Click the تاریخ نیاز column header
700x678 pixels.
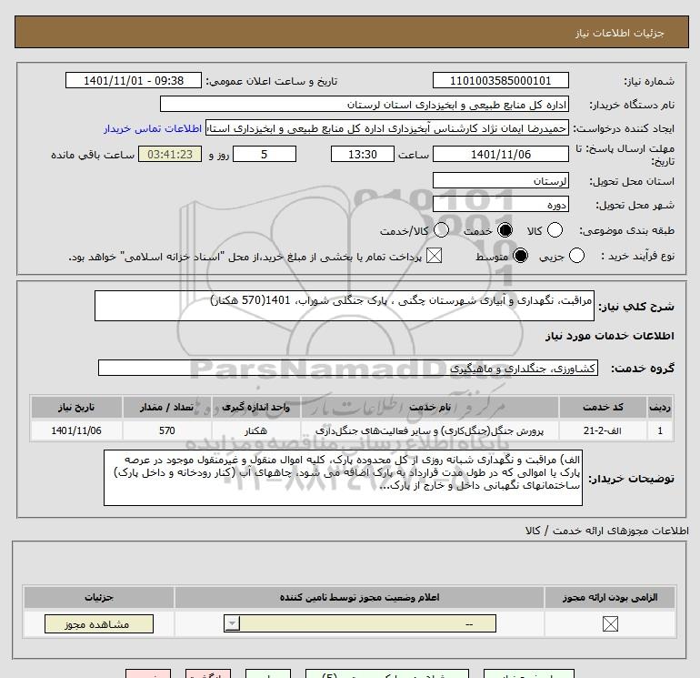(x=76, y=407)
